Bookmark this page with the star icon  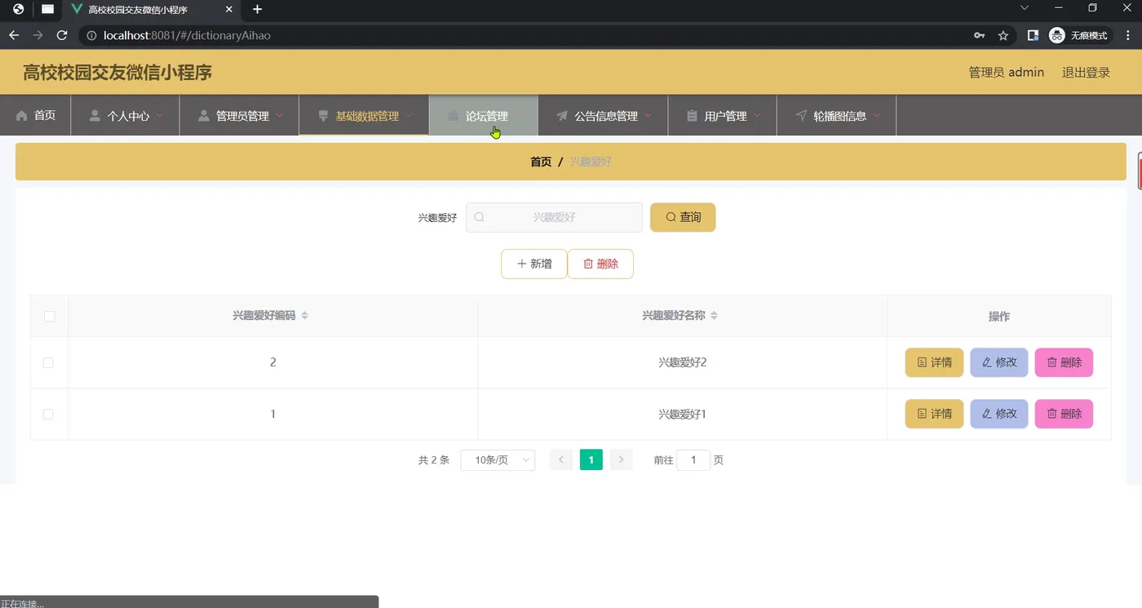click(1003, 35)
